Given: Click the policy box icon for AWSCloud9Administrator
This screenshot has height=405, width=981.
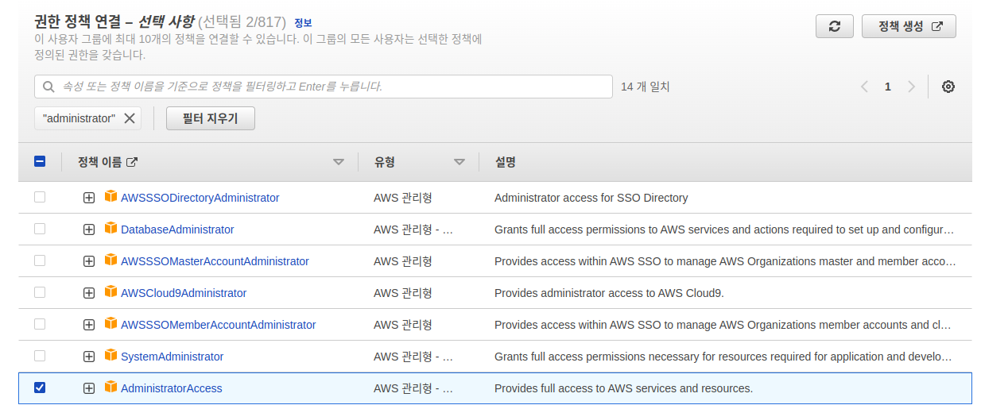Looking at the screenshot, I should pyautogui.click(x=111, y=291).
